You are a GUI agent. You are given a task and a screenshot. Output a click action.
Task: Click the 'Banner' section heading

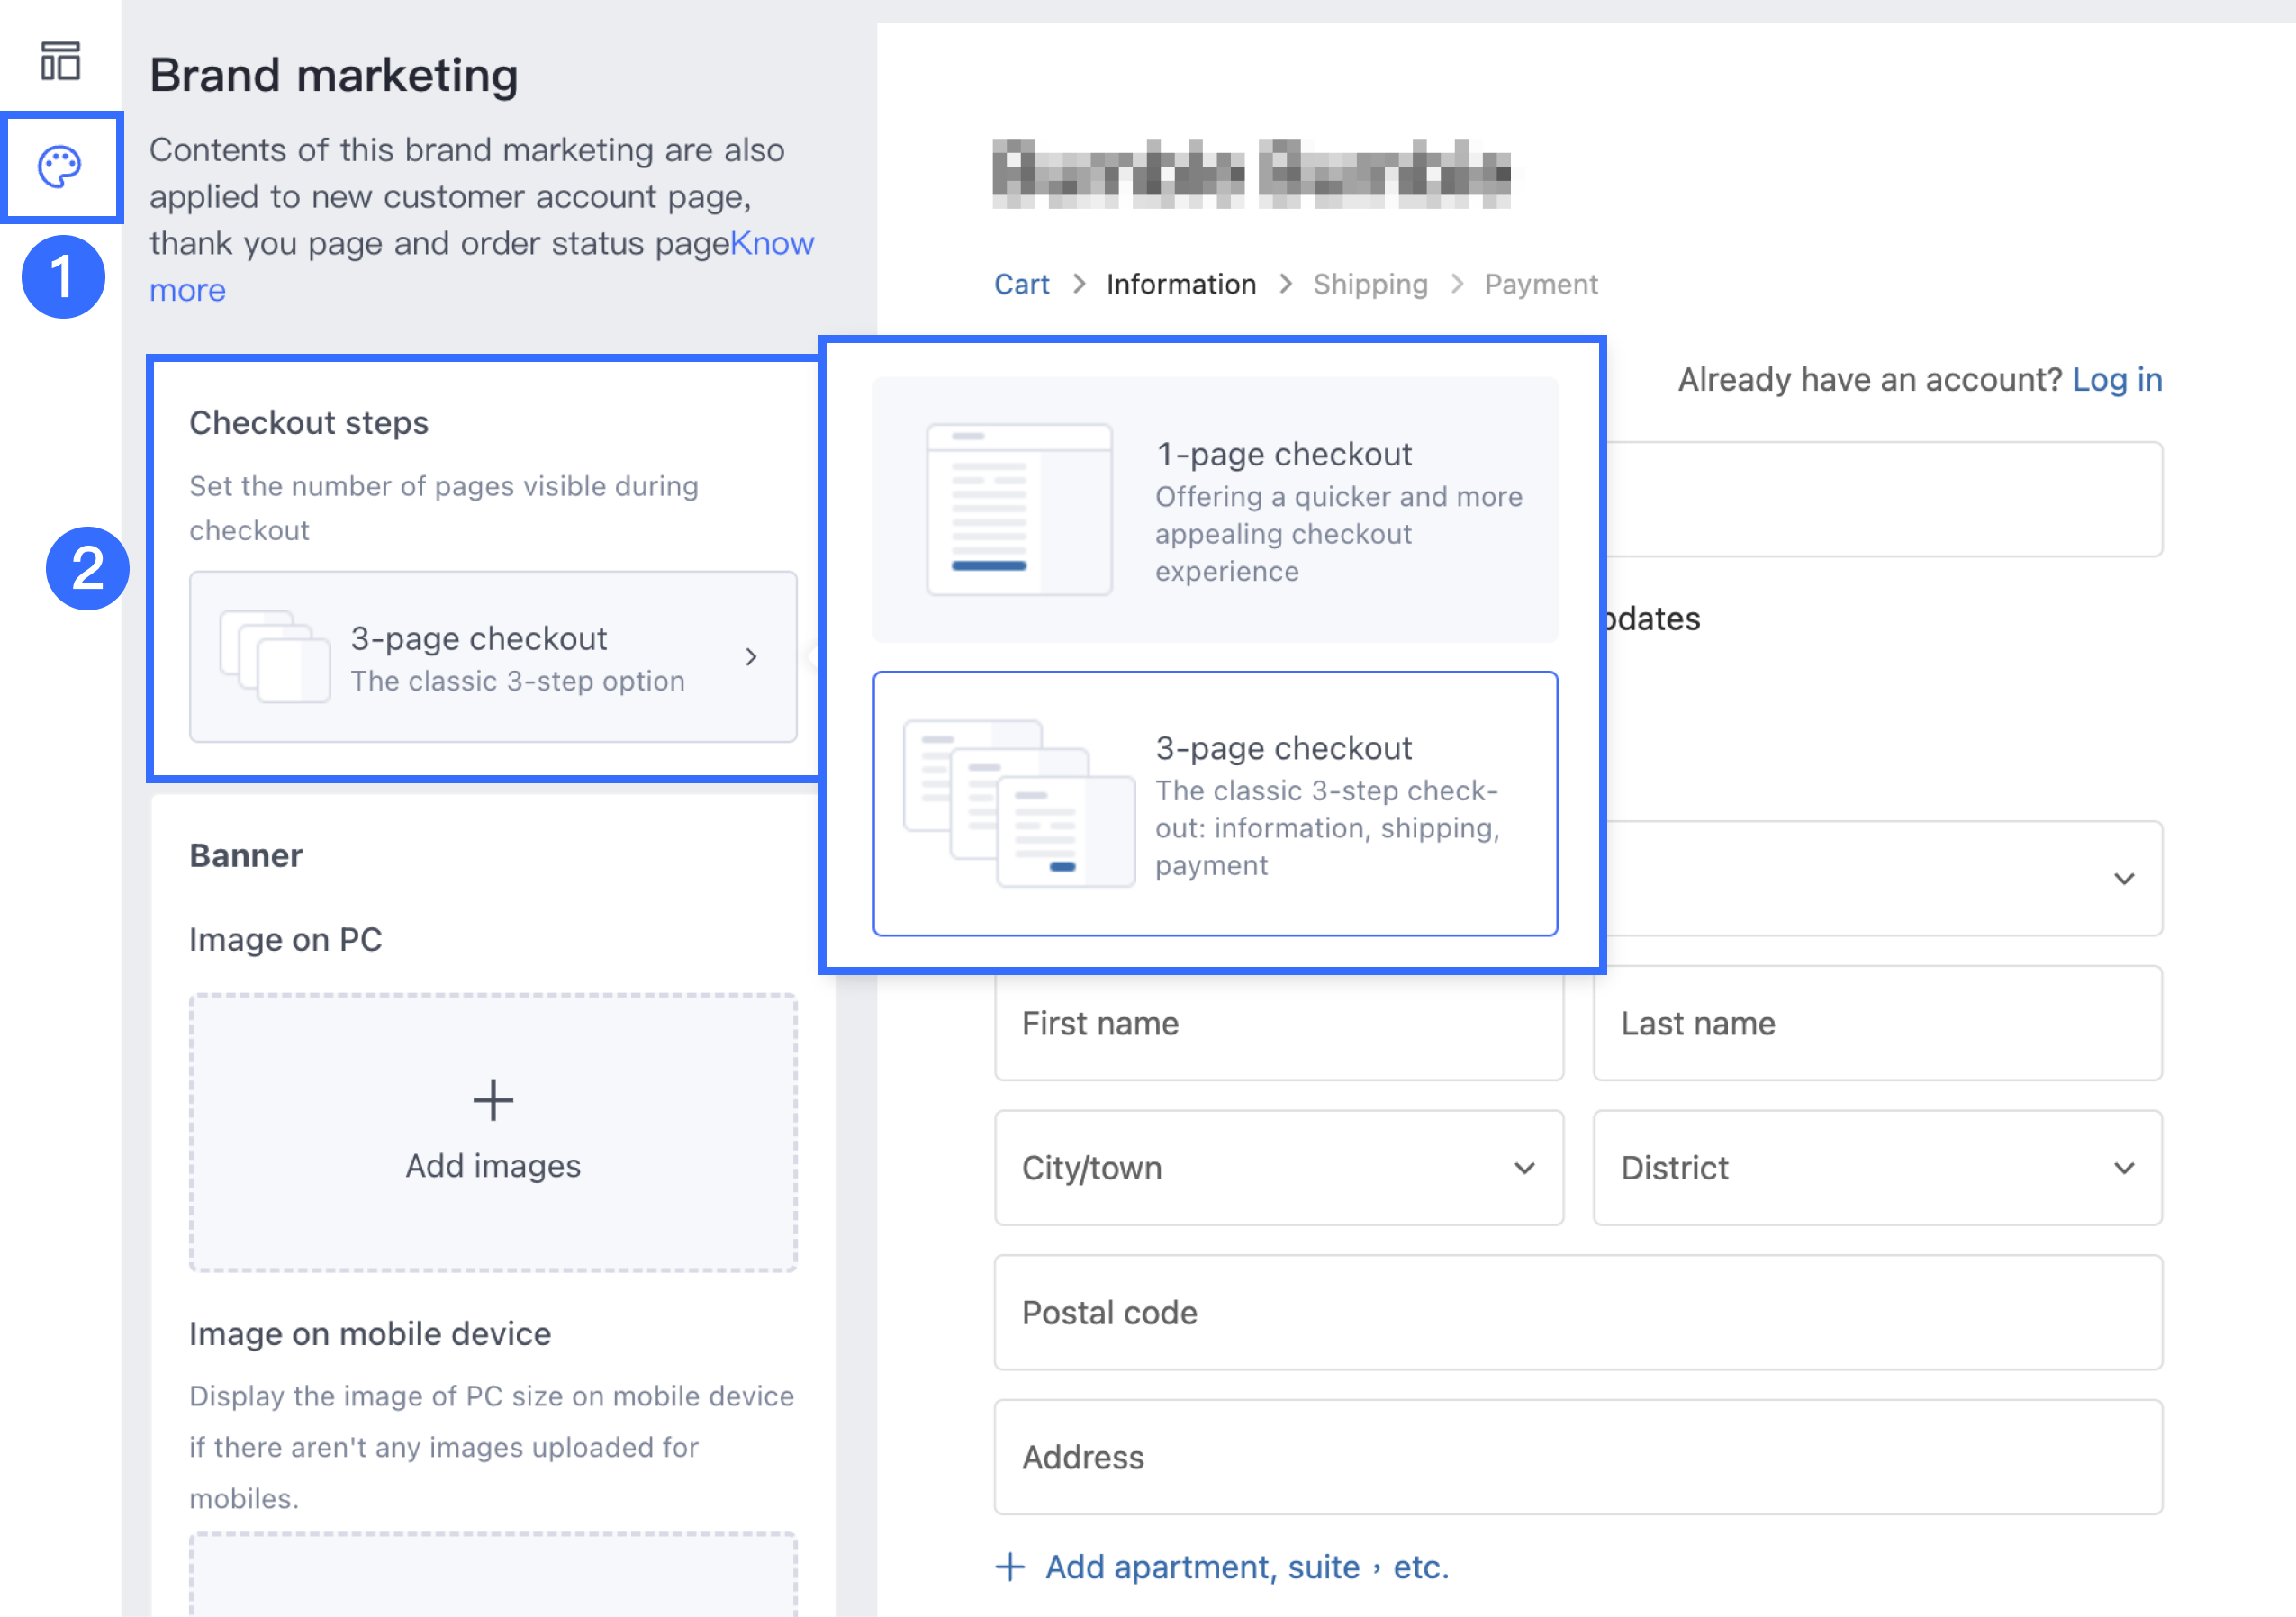[246, 856]
